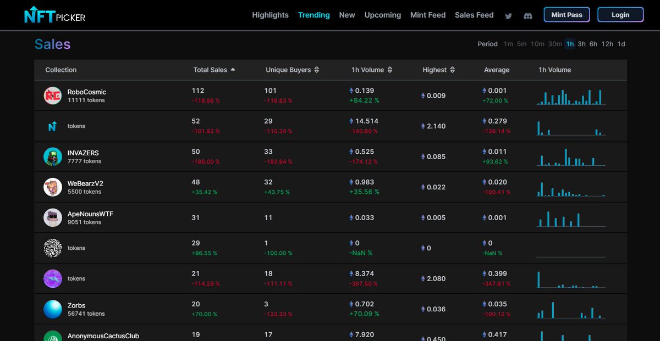
Task: Open the Upcoming nav item
Action: [x=383, y=15]
